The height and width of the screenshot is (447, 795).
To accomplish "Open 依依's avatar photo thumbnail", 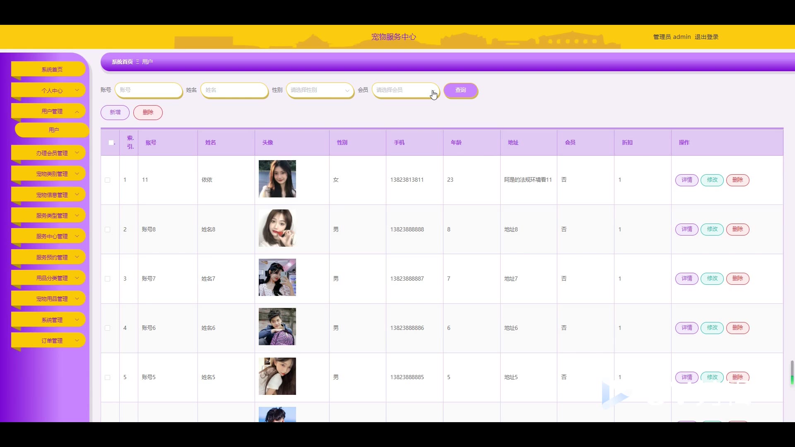I will (x=277, y=179).
